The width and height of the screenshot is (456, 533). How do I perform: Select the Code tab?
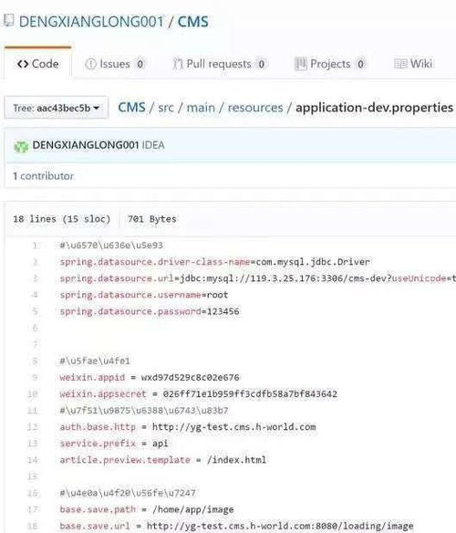coord(37,64)
